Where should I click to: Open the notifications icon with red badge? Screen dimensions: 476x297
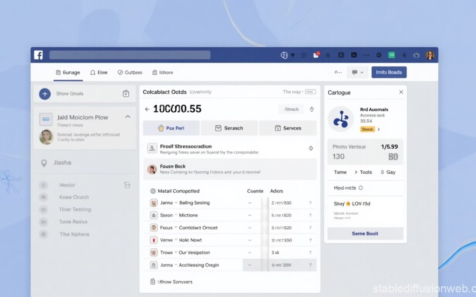[x=315, y=55]
